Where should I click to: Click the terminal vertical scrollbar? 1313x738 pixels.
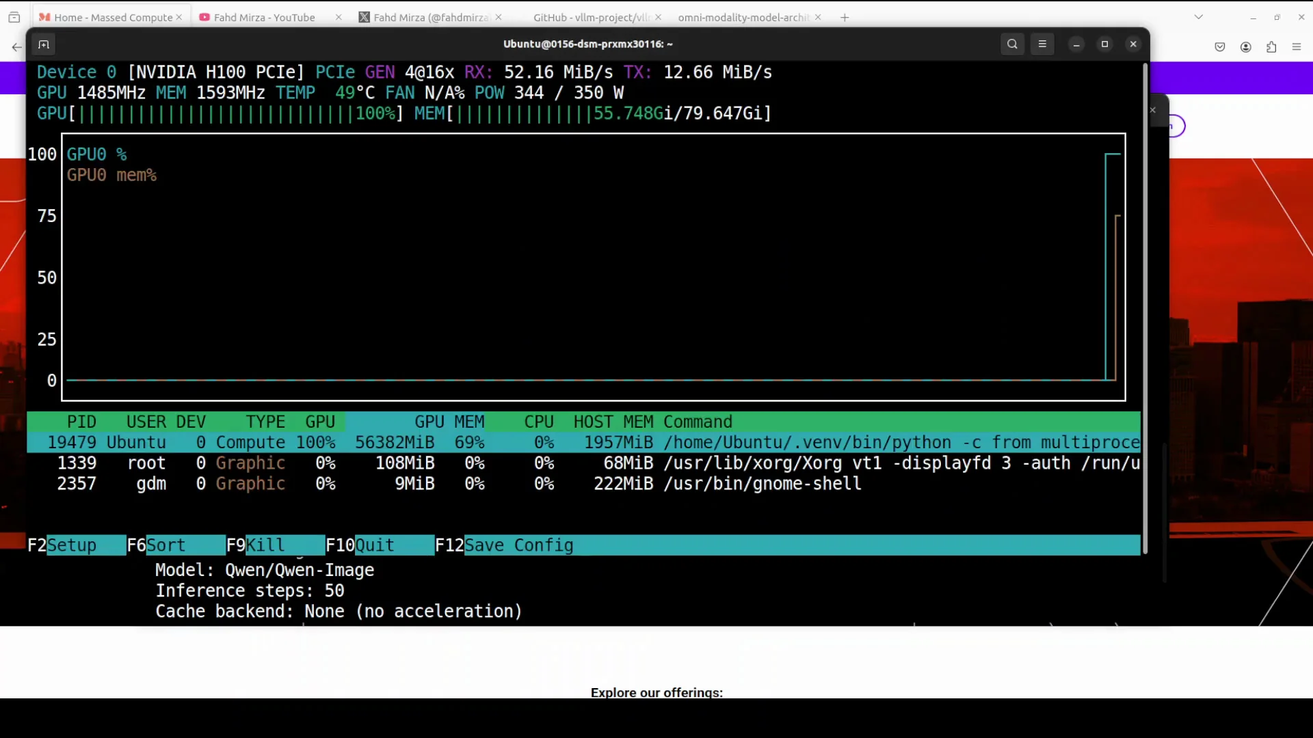[1145, 307]
